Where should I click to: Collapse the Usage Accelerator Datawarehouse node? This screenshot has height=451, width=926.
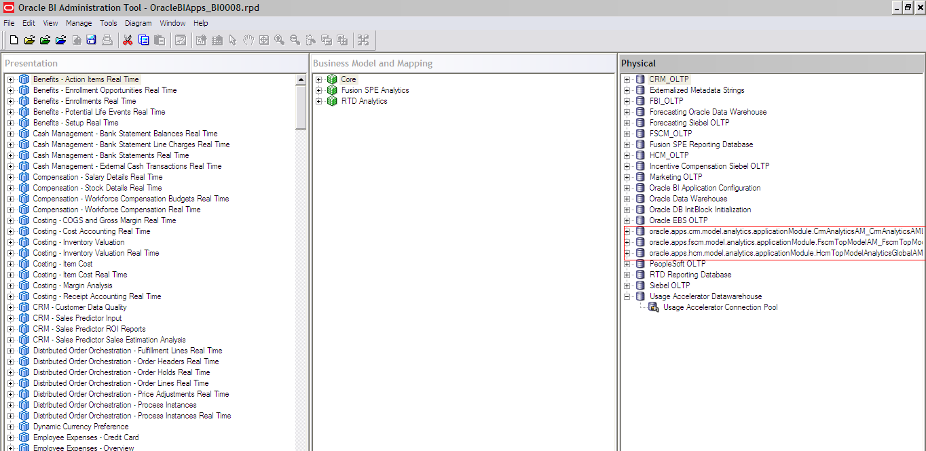point(627,296)
